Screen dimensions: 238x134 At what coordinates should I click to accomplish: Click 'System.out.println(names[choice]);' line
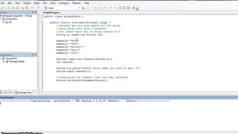(x=82, y=80)
